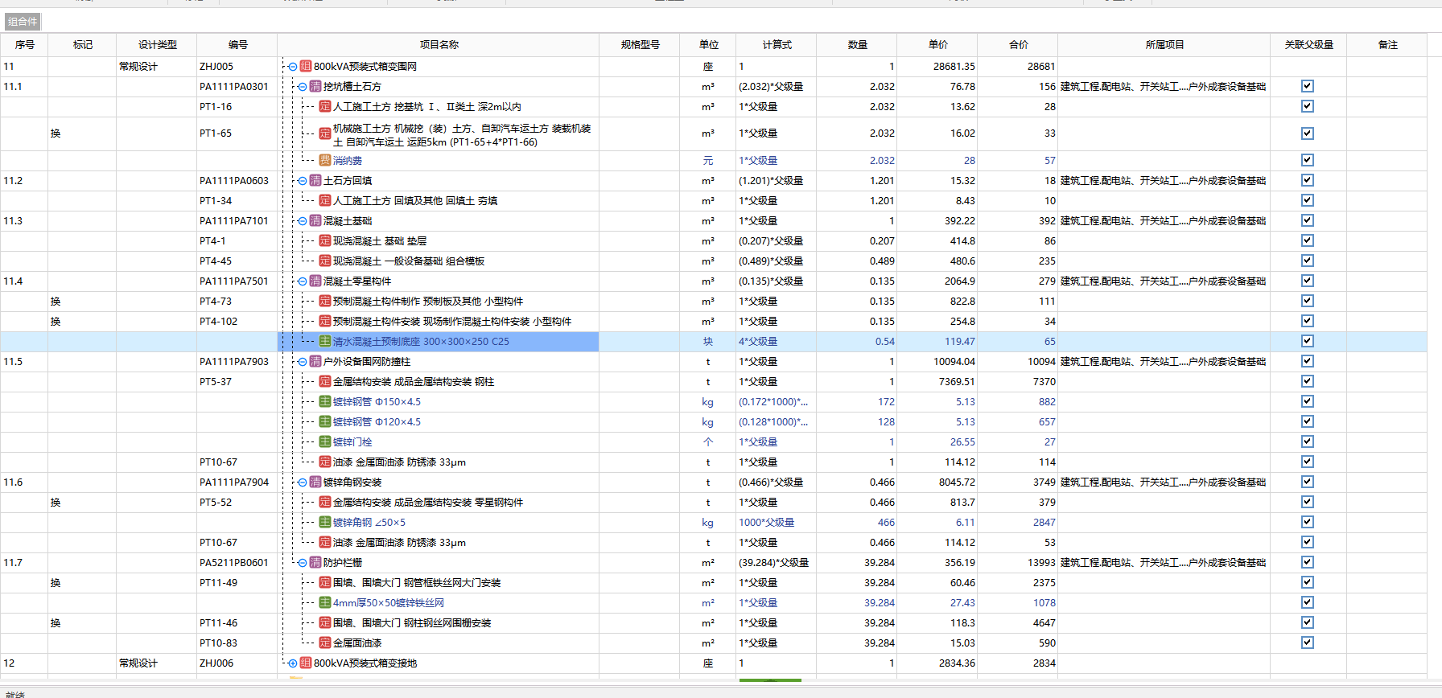Select code cell PA1111PA7903
This screenshot has width=1442, height=698.
pos(237,362)
